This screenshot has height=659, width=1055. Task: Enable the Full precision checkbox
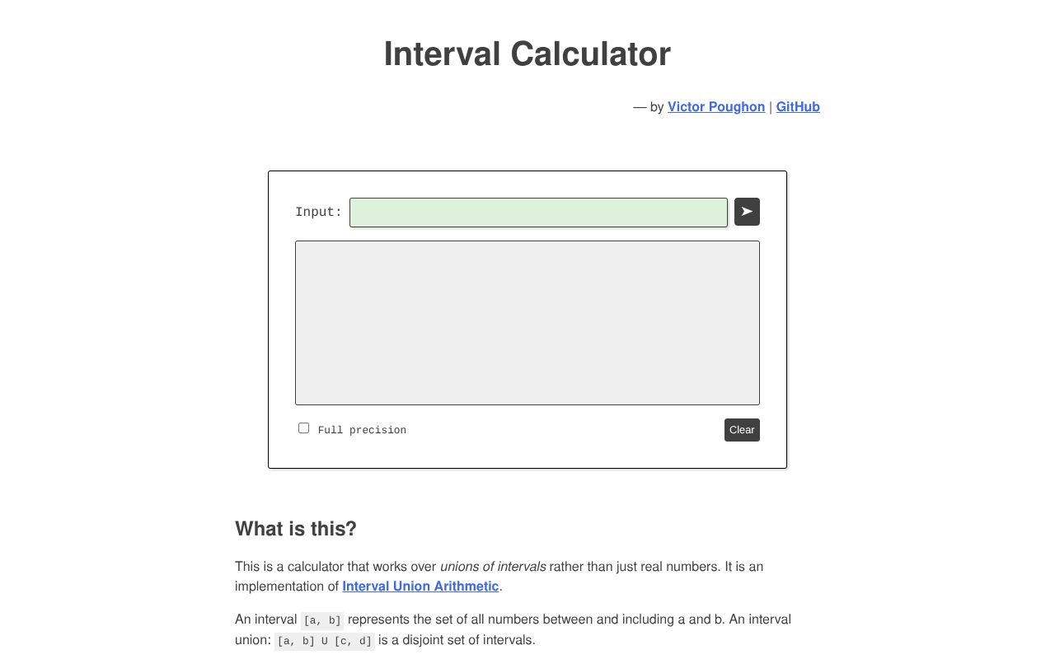(304, 428)
